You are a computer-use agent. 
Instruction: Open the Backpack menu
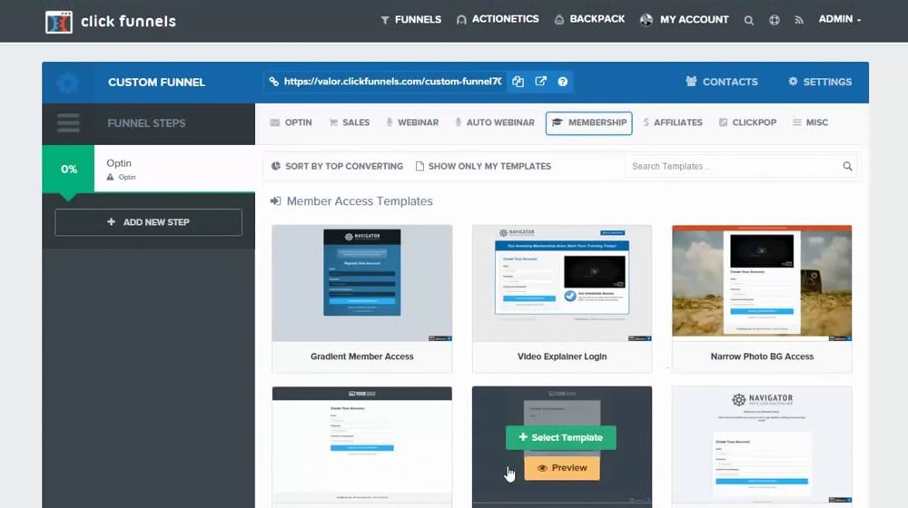tap(589, 19)
